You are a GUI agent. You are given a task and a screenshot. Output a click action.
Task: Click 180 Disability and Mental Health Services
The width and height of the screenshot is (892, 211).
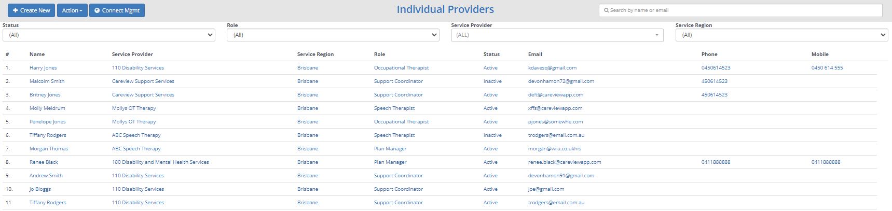point(160,162)
